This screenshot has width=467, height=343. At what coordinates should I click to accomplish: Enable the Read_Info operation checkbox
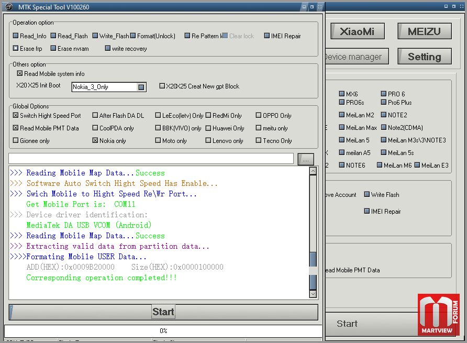[16, 36]
